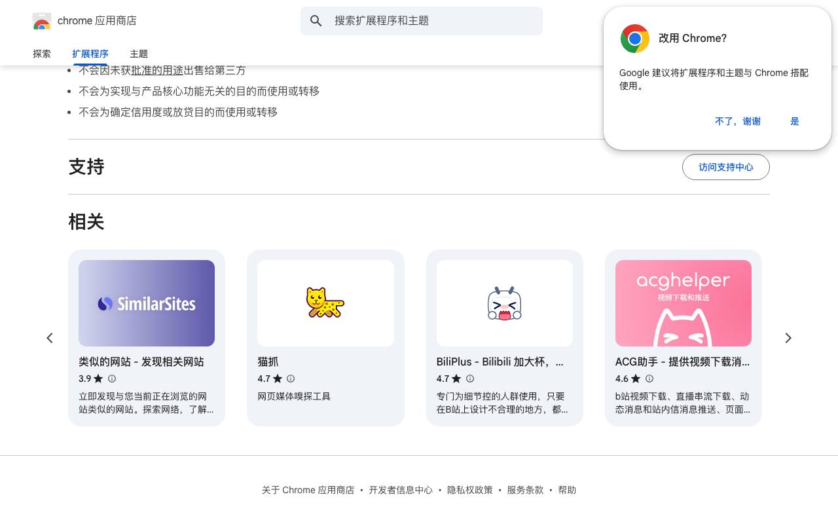The height and width of the screenshot is (524, 838).
Task: Click the 立即发现与您当前正在浏览的网站 description
Action: tap(146, 403)
